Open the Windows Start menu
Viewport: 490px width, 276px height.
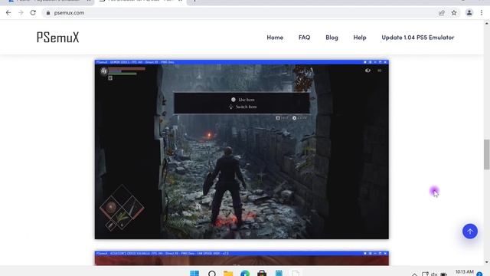click(x=194, y=274)
